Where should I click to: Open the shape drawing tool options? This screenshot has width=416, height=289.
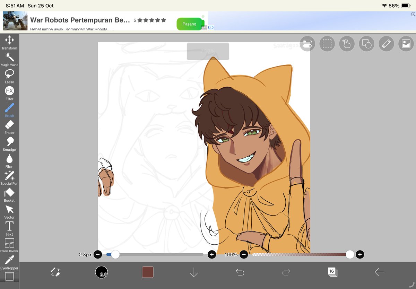pos(366,44)
